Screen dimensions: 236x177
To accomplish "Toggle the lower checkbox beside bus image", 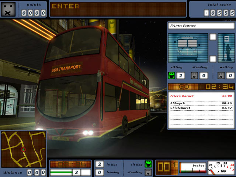I will coord(213,59).
